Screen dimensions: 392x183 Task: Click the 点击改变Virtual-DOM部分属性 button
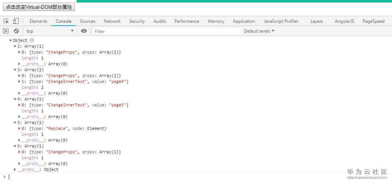39,7
